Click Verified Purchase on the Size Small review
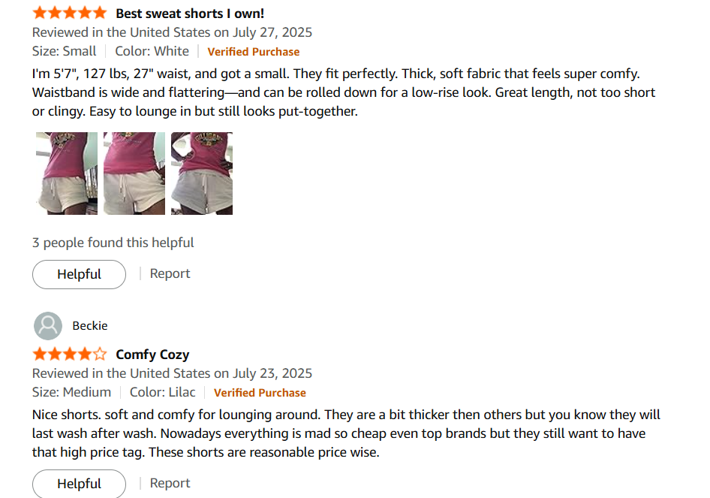Viewport: 710px width, 498px height. pyautogui.click(x=253, y=52)
